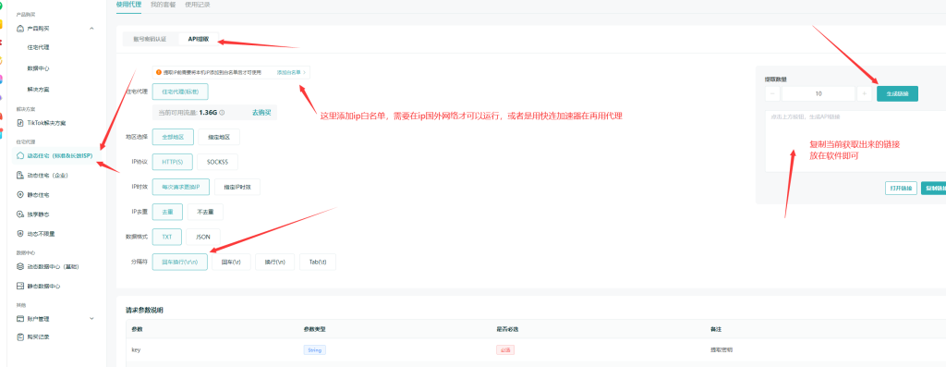Expand the 账户管理 sidebar section
Screen dimensions: 946x367
[x=91, y=318]
